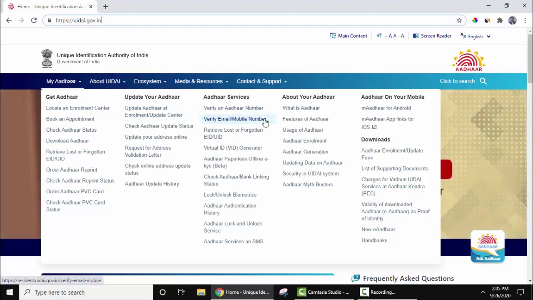The height and width of the screenshot is (300, 533).
Task: Click the site search magnifier icon
Action: (483, 81)
